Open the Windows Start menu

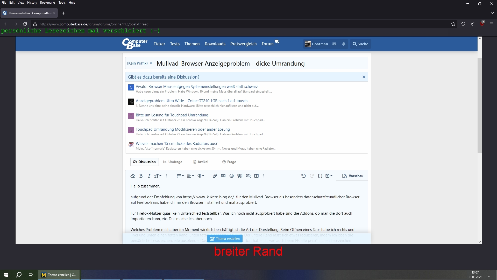click(x=6, y=275)
